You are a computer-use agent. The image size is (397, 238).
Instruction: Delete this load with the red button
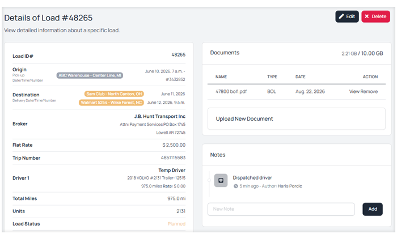(375, 16)
